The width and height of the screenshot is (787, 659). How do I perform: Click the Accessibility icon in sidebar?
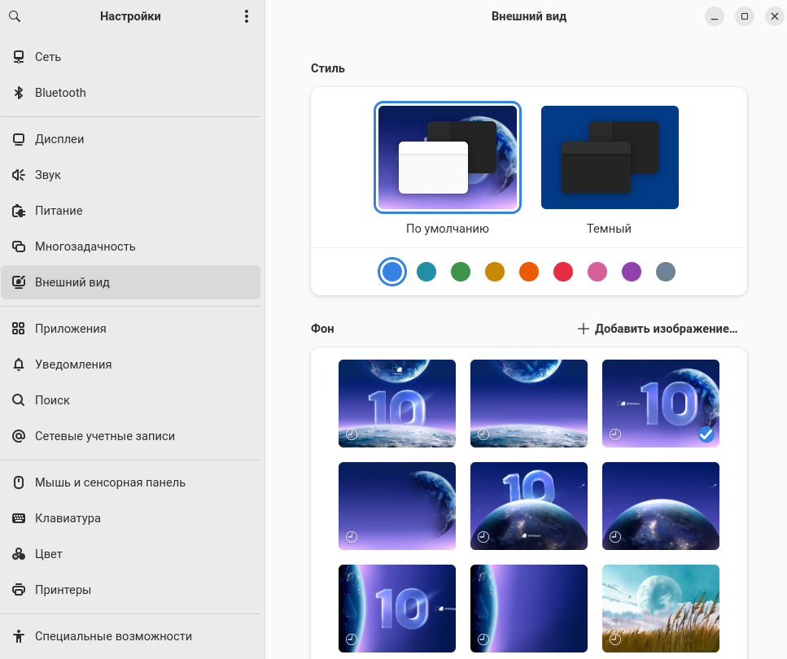coord(19,636)
